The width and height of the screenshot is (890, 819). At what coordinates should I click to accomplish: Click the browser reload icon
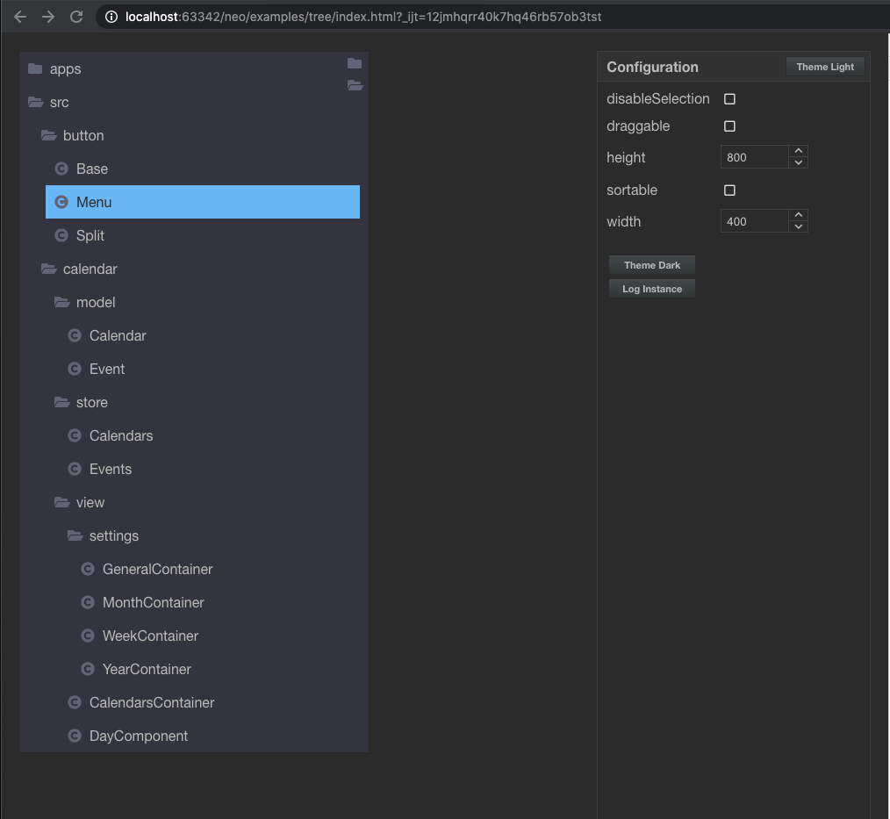coord(76,17)
